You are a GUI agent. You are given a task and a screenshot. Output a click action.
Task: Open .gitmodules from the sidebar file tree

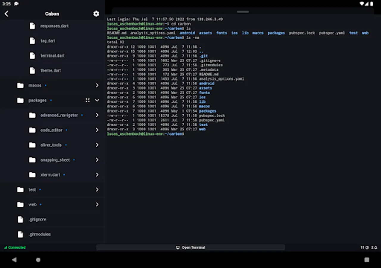(x=40, y=234)
